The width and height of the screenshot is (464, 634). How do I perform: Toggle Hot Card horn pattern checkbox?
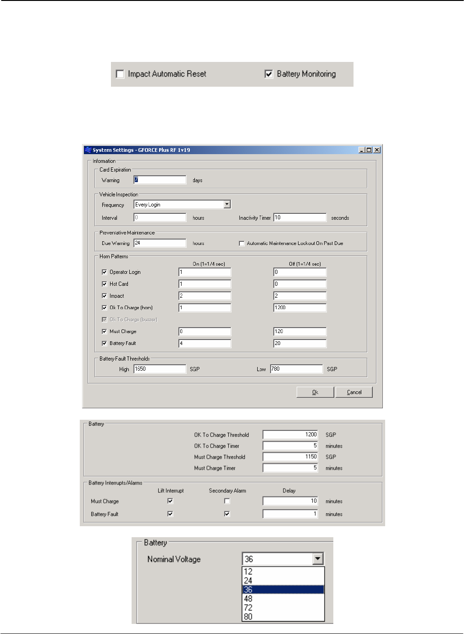(105, 284)
